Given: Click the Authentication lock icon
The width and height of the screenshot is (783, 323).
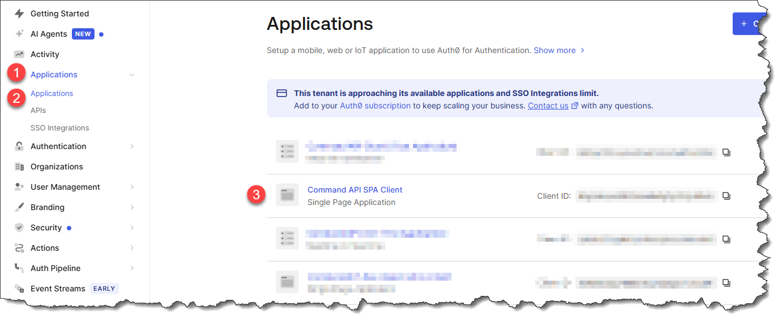Looking at the screenshot, I should [x=19, y=146].
